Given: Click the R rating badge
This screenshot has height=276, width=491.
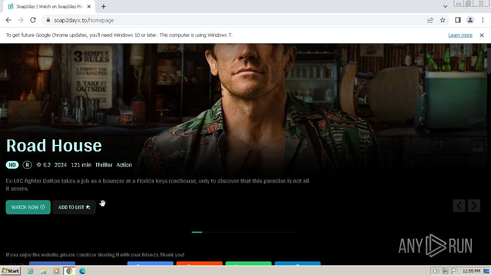Looking at the screenshot, I should (27, 165).
